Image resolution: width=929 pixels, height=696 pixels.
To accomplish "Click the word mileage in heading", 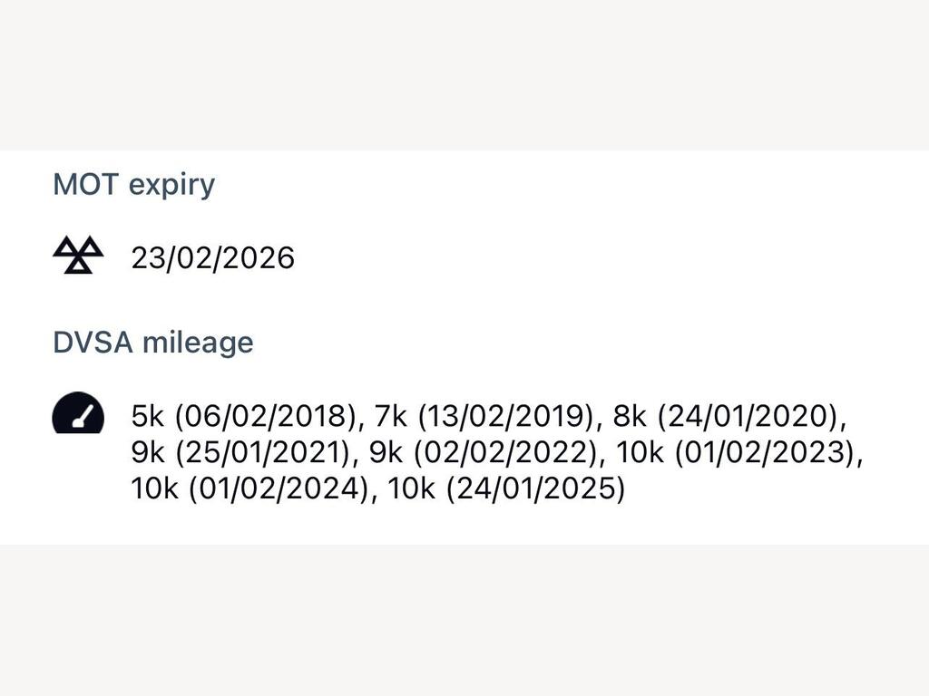I will tap(198, 343).
